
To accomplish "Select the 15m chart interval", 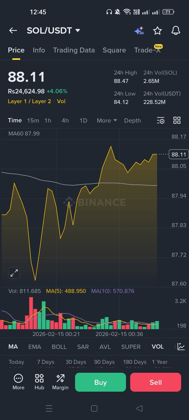I will pyautogui.click(x=33, y=120).
